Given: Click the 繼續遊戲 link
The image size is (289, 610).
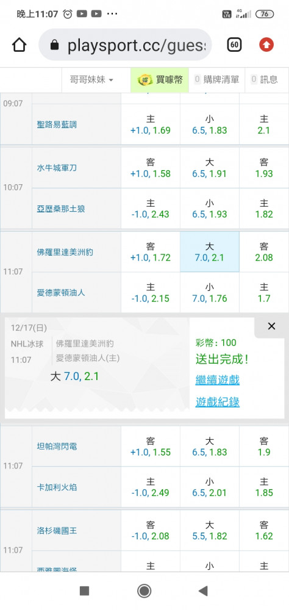Looking at the screenshot, I should 218,380.
